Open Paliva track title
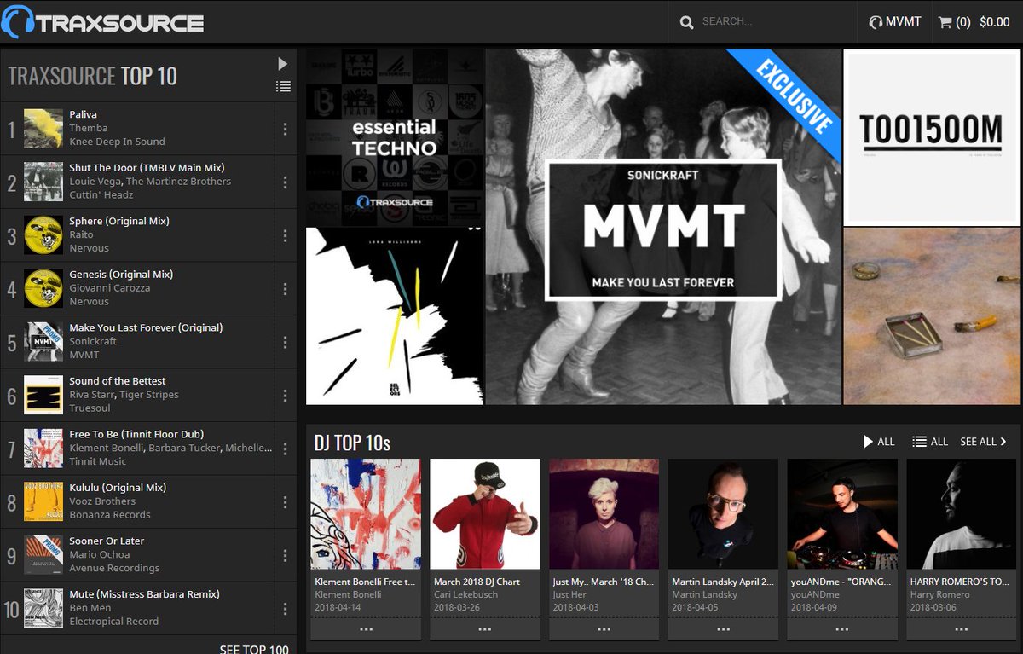This screenshot has width=1023, height=654. [83, 114]
